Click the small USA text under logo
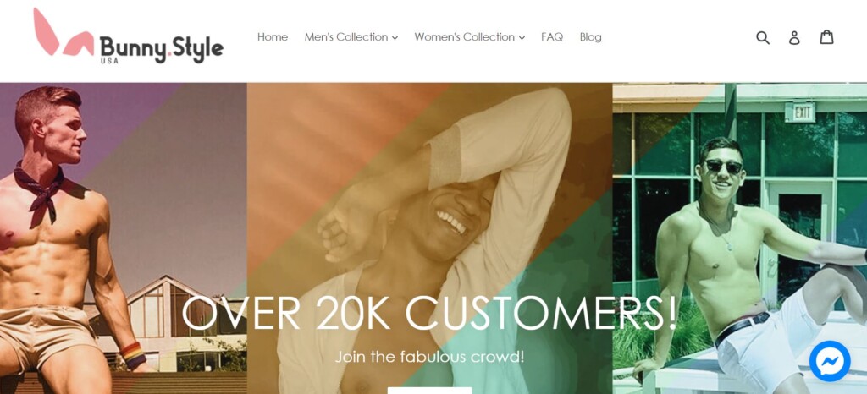Viewport: 867px width, 394px height. (x=109, y=61)
